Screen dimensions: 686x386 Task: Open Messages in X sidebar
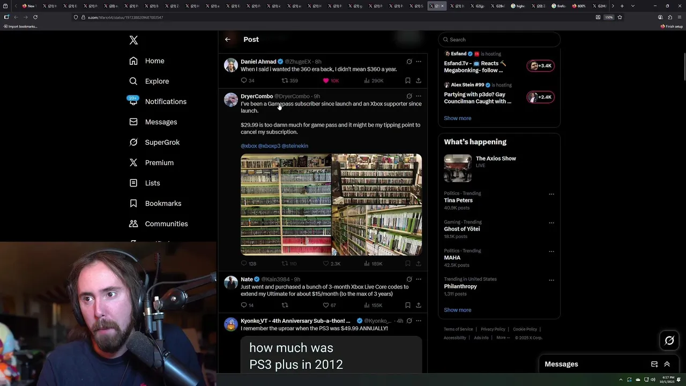coord(153,122)
